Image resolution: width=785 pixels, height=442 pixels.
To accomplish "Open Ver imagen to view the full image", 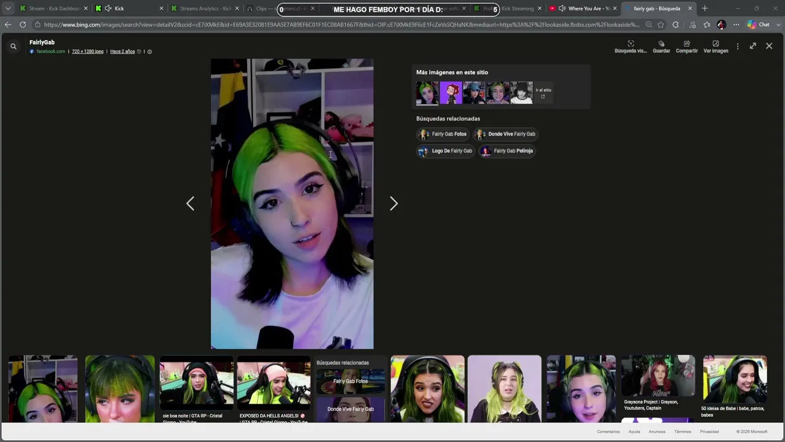I will pos(716,47).
